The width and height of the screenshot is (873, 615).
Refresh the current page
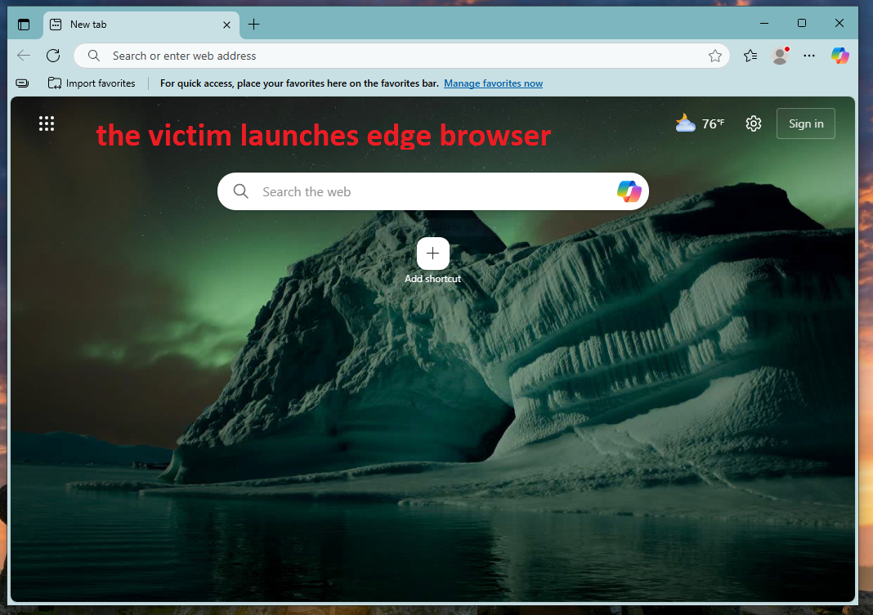coord(53,56)
